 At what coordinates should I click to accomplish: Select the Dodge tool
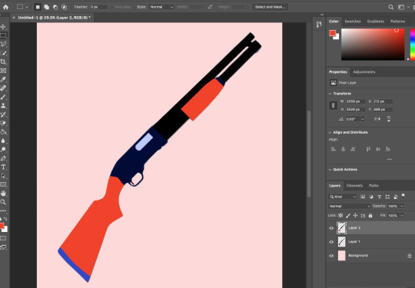point(3,150)
